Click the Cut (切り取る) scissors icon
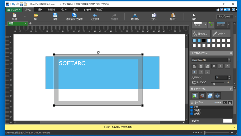 (135, 15)
